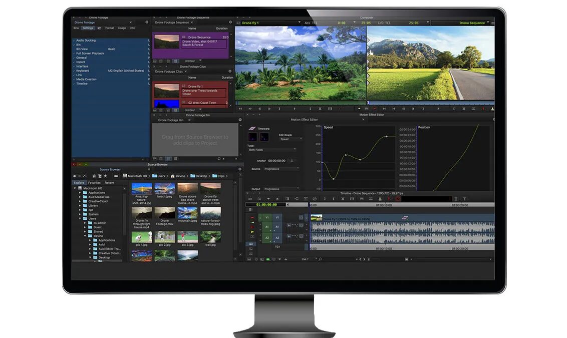Select the mountain.jpeg thumbnail

coord(187,213)
